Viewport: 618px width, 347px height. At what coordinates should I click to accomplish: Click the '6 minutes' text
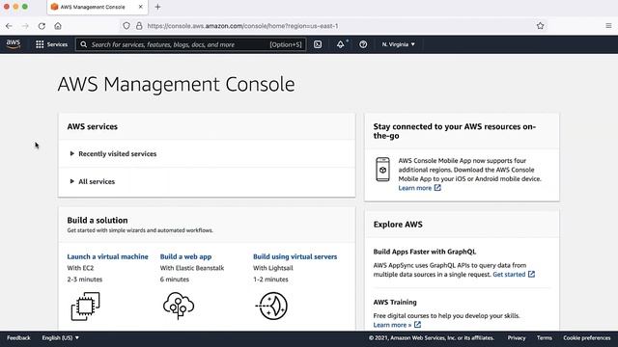(x=175, y=280)
